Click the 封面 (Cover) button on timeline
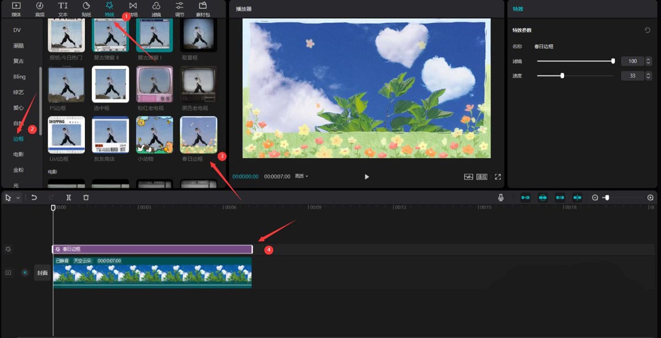Image resolution: width=661 pixels, height=338 pixels. pos(42,272)
